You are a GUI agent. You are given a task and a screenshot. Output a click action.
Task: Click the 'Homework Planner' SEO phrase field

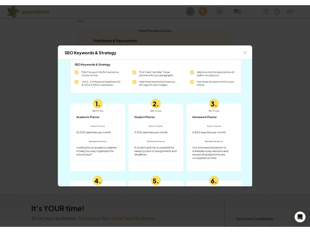click(x=214, y=117)
